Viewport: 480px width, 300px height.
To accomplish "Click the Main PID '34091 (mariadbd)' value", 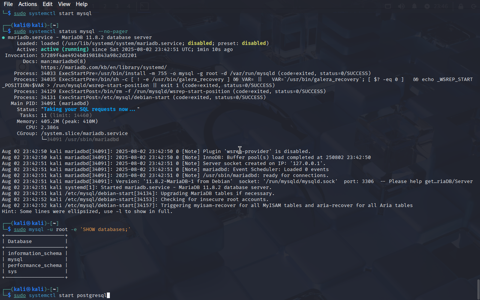I will (x=65, y=103).
